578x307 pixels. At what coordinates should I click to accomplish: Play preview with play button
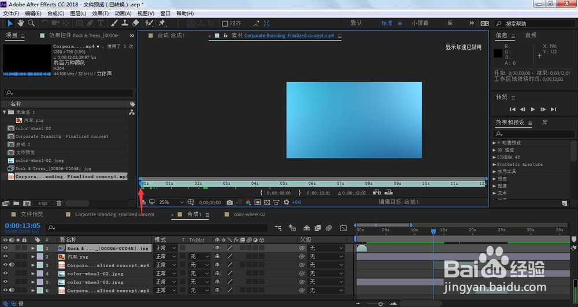coord(533,109)
